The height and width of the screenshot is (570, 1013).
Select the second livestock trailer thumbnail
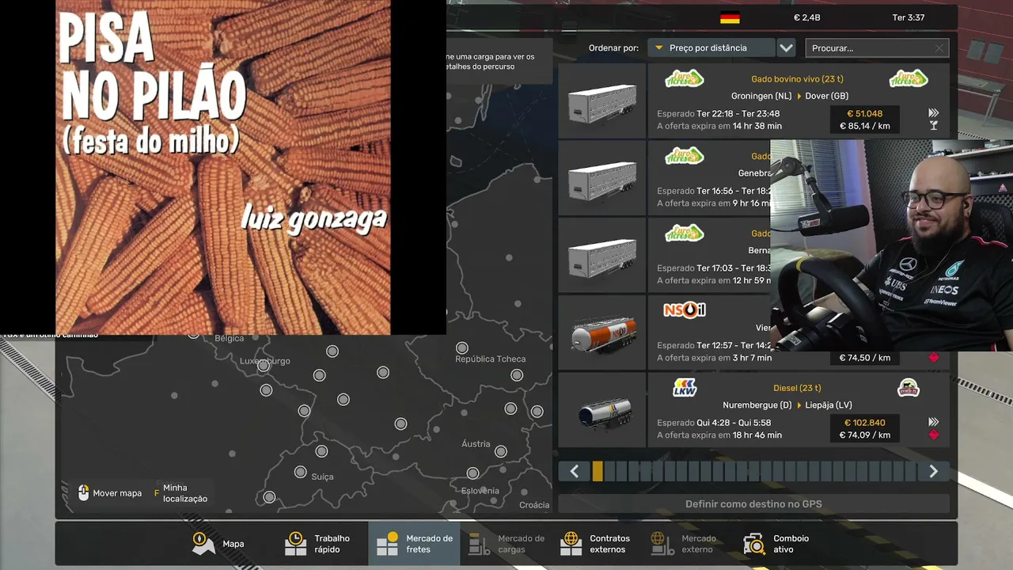[602, 179]
